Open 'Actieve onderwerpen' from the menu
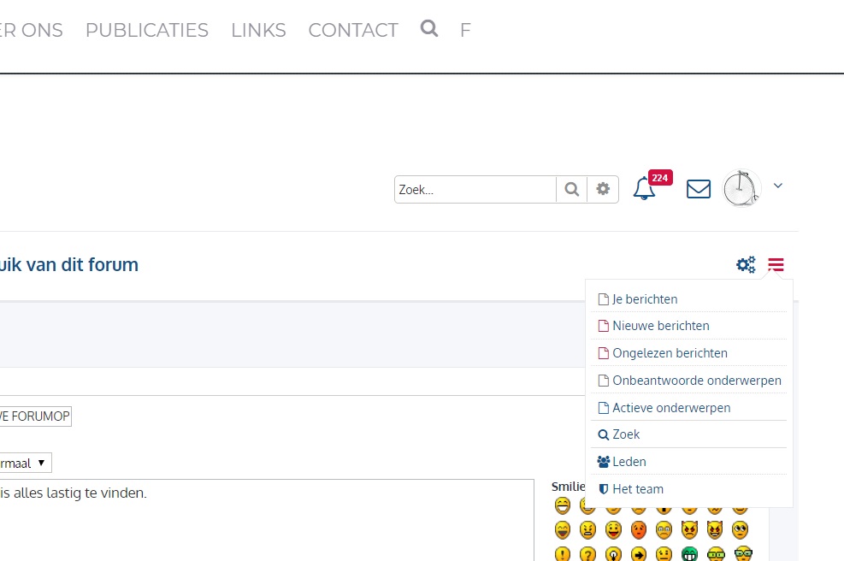 [671, 408]
